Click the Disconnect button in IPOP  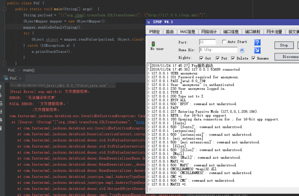(287, 57)
